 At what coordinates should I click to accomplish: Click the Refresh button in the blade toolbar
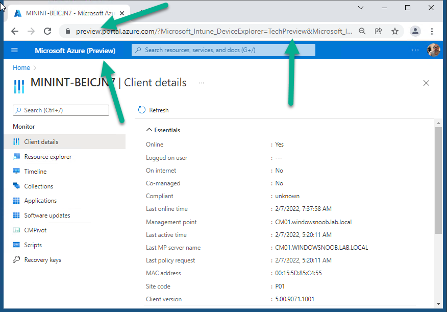(154, 110)
